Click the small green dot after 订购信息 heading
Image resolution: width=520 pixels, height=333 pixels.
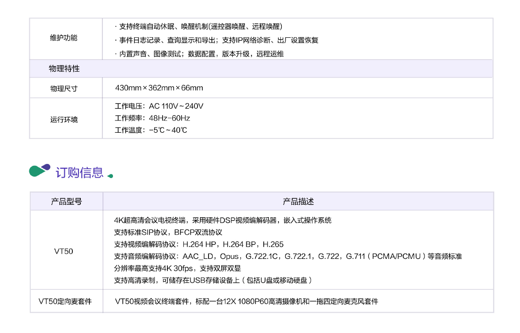pyautogui.click(x=110, y=176)
